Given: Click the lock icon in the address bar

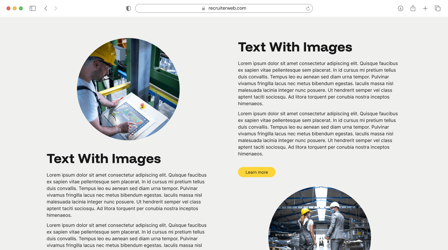Looking at the screenshot, I should [204, 8].
